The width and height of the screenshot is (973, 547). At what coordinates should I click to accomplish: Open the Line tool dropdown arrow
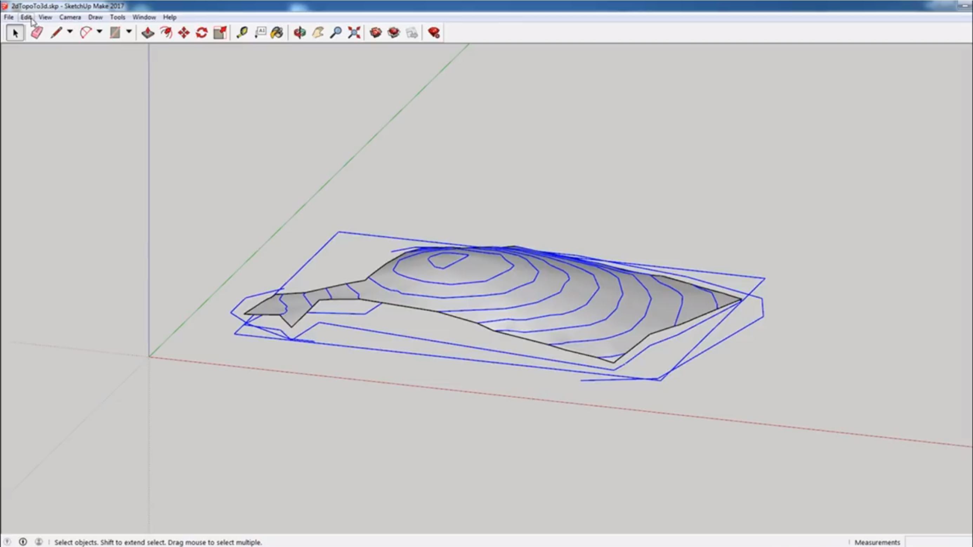70,32
